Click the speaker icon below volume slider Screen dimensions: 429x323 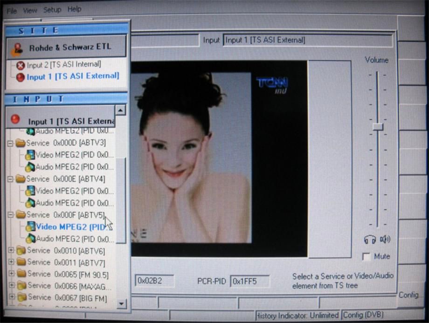point(385,240)
